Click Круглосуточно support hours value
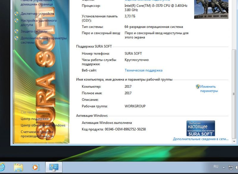 137,60
